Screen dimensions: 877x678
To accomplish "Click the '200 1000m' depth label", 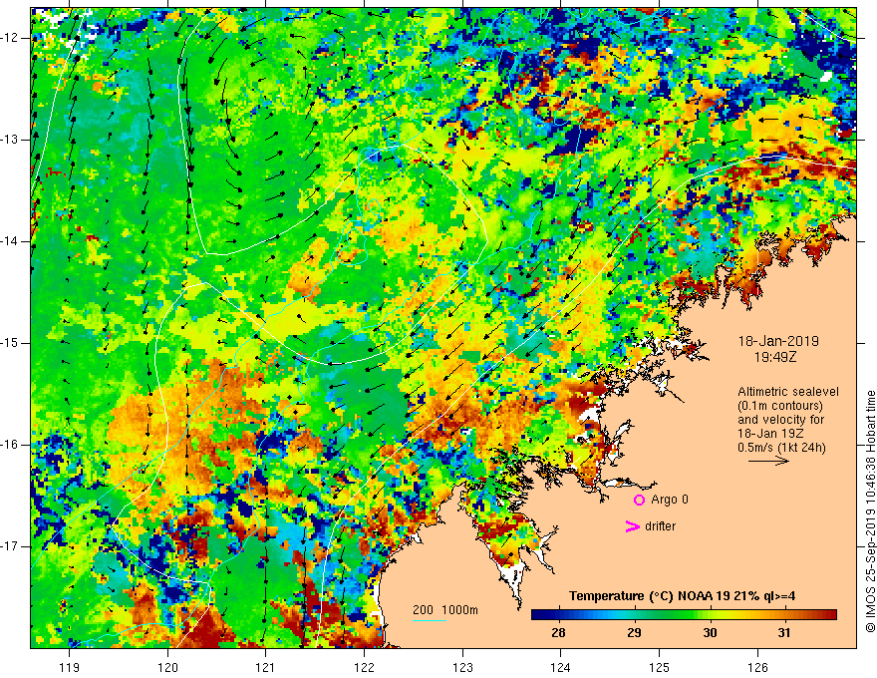I will (445, 610).
